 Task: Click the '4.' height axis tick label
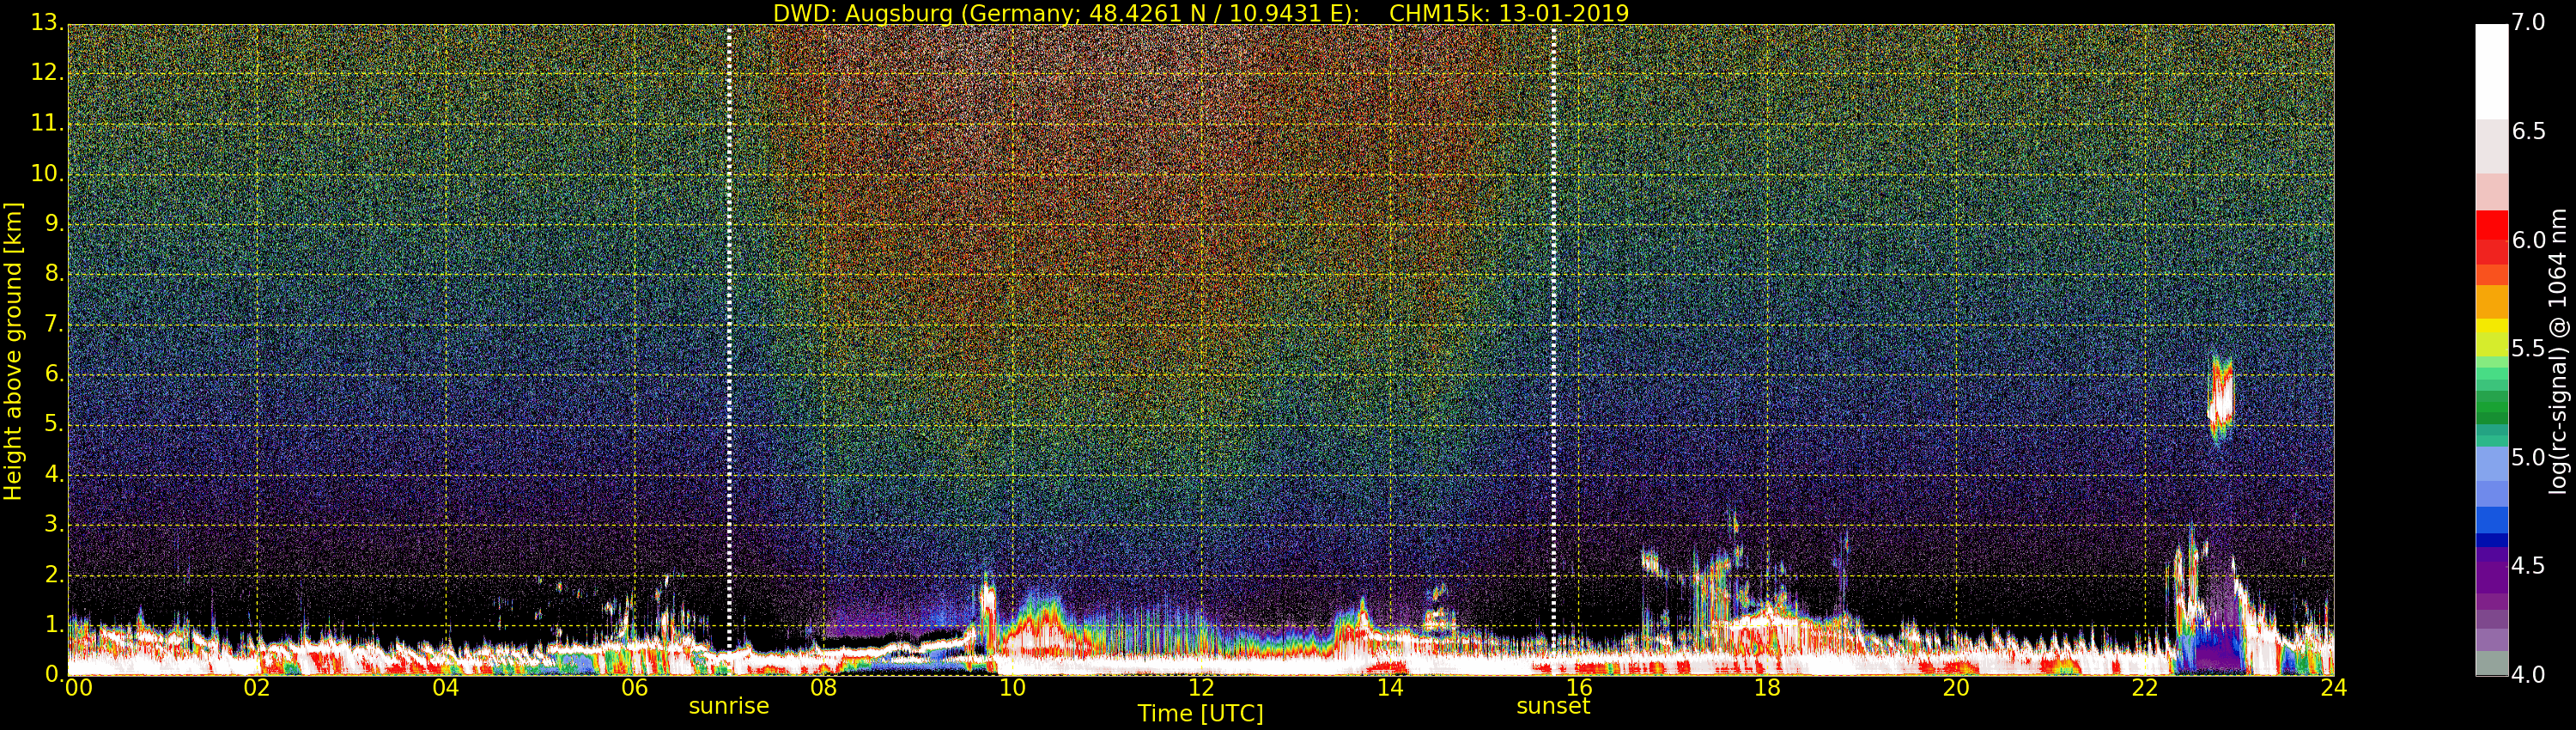click(55, 474)
